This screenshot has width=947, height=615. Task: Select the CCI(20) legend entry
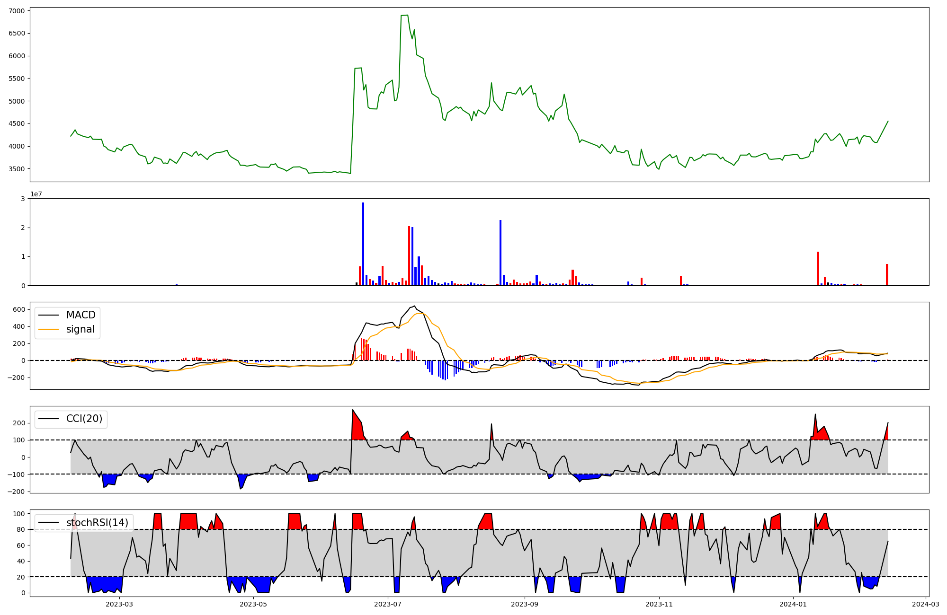(84, 419)
